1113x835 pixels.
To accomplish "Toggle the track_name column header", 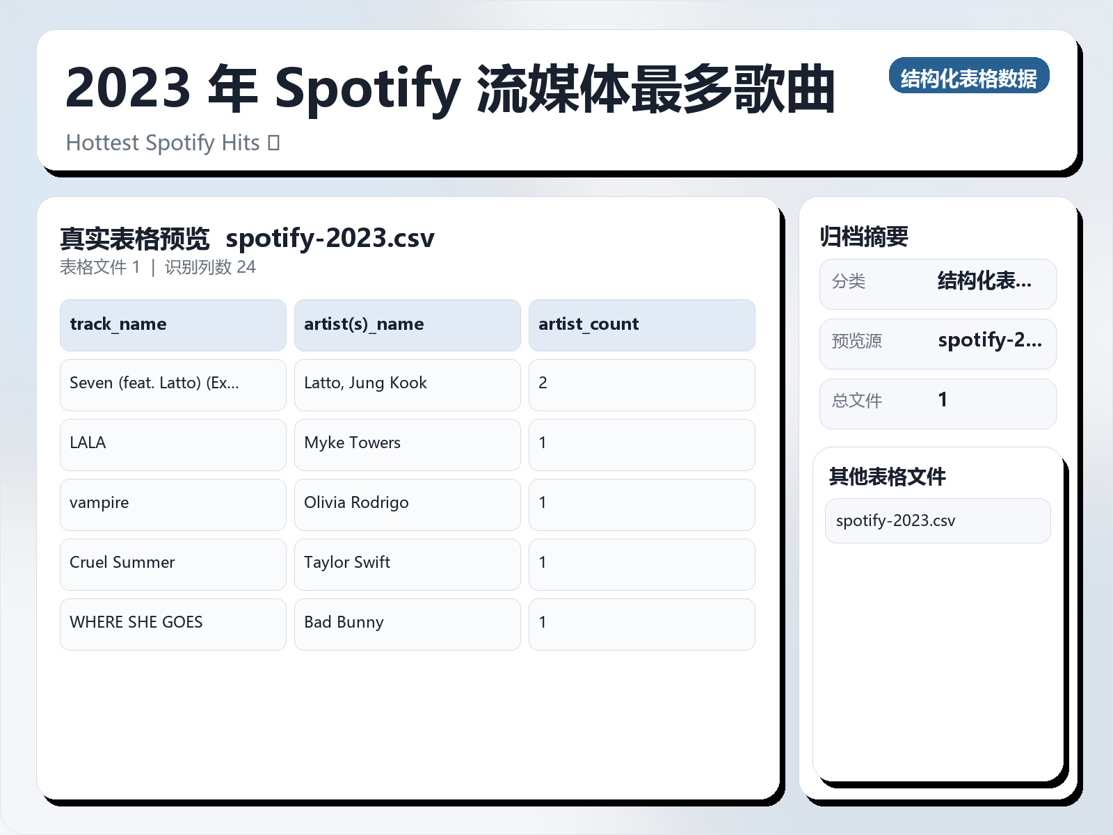I will point(173,324).
